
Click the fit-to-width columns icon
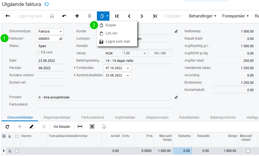coord(80,126)
